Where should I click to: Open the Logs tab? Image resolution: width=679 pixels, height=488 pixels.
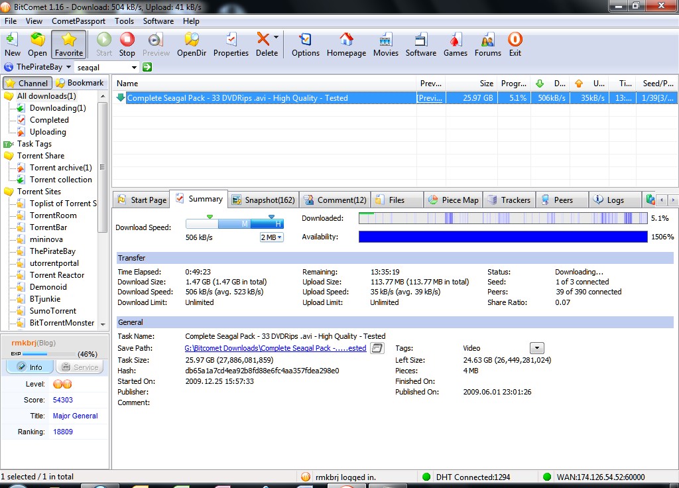tap(615, 200)
